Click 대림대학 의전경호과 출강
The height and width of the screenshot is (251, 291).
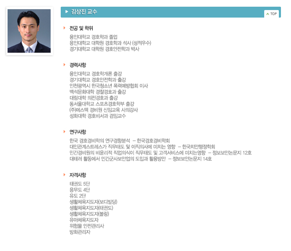pyautogui.click(x=93, y=98)
